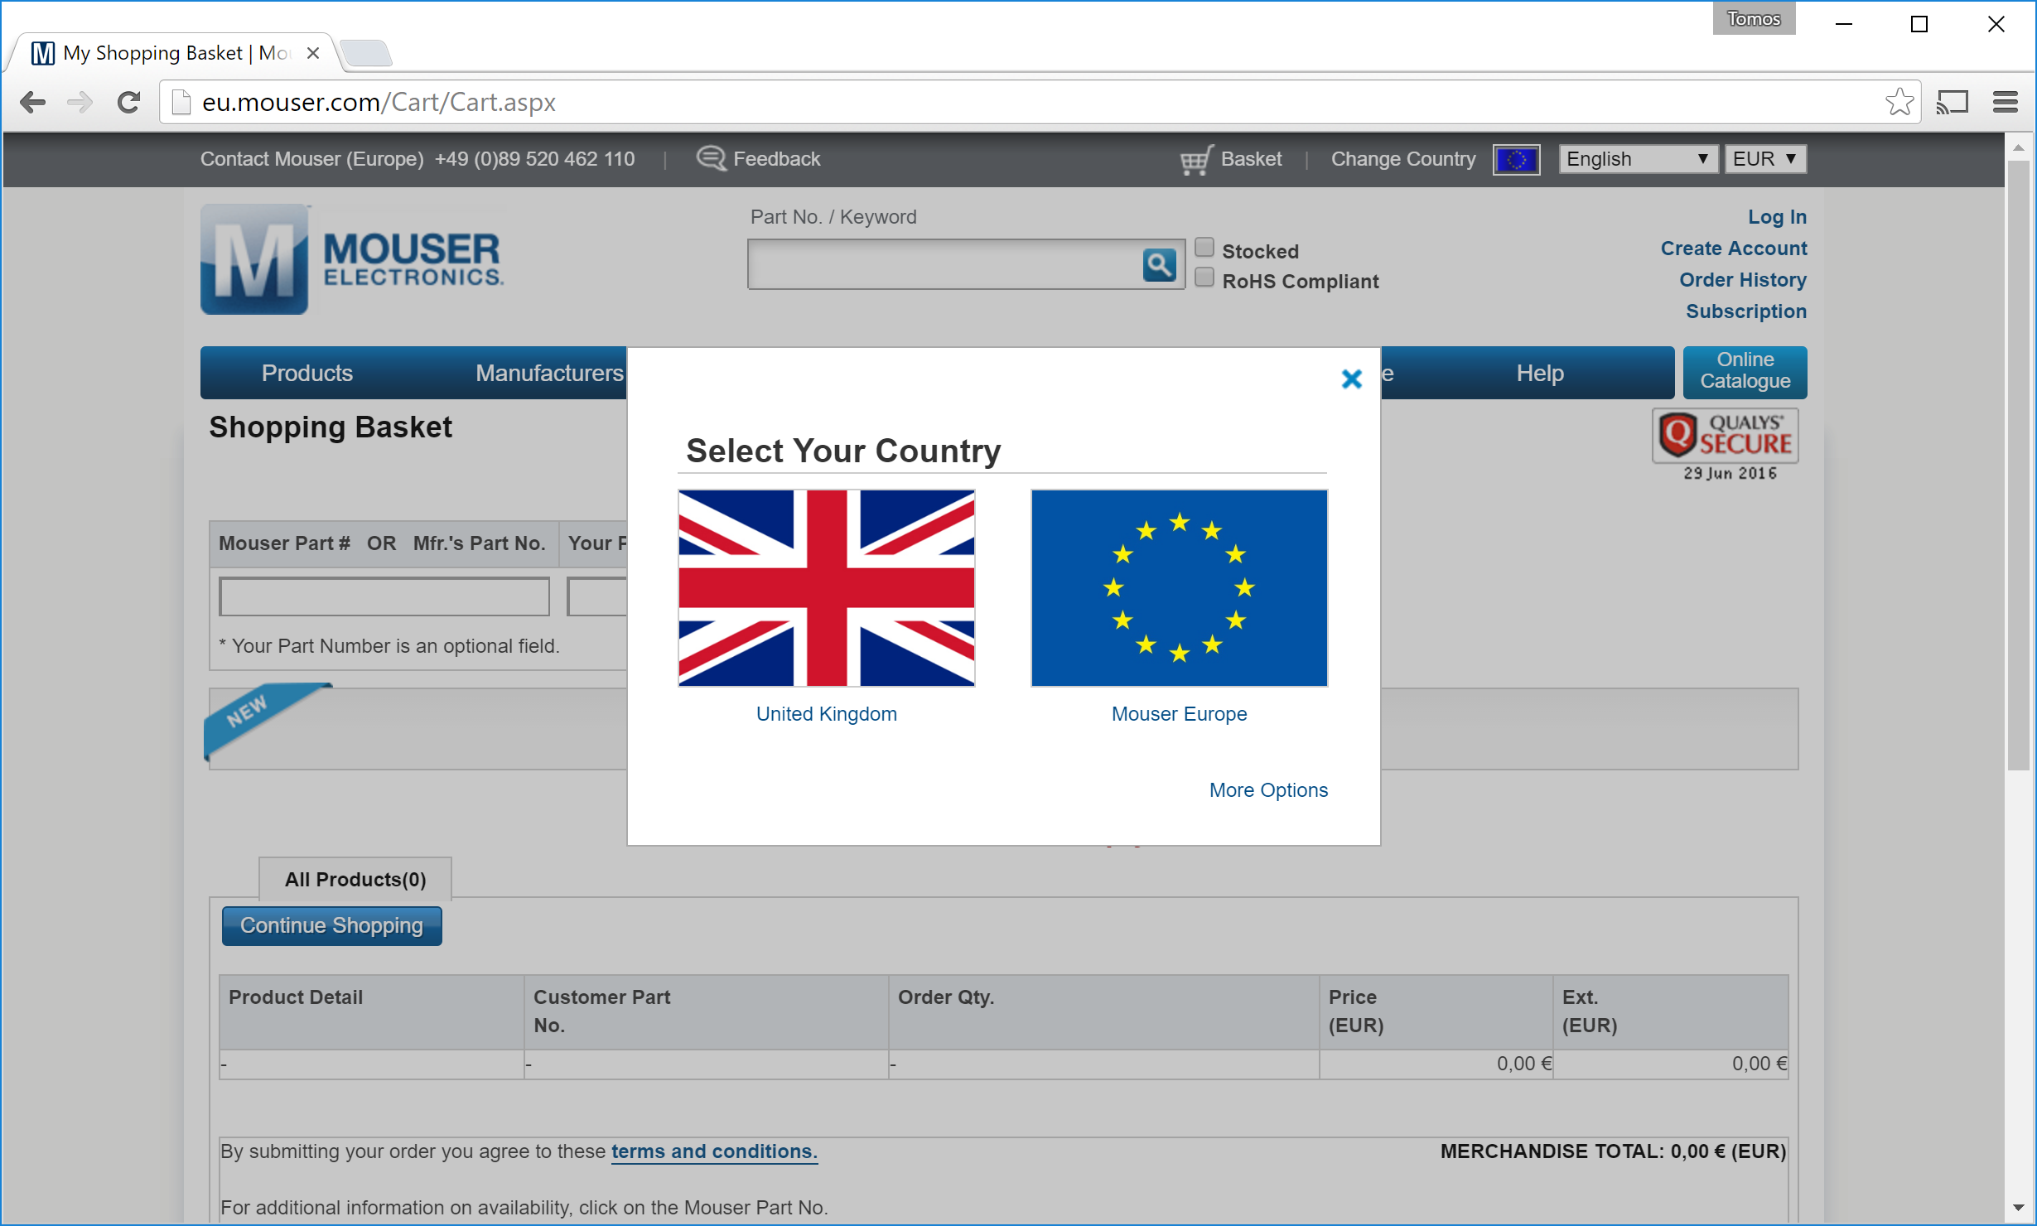Open the EUR currency dropdown
The image size is (2037, 1226).
[1764, 159]
